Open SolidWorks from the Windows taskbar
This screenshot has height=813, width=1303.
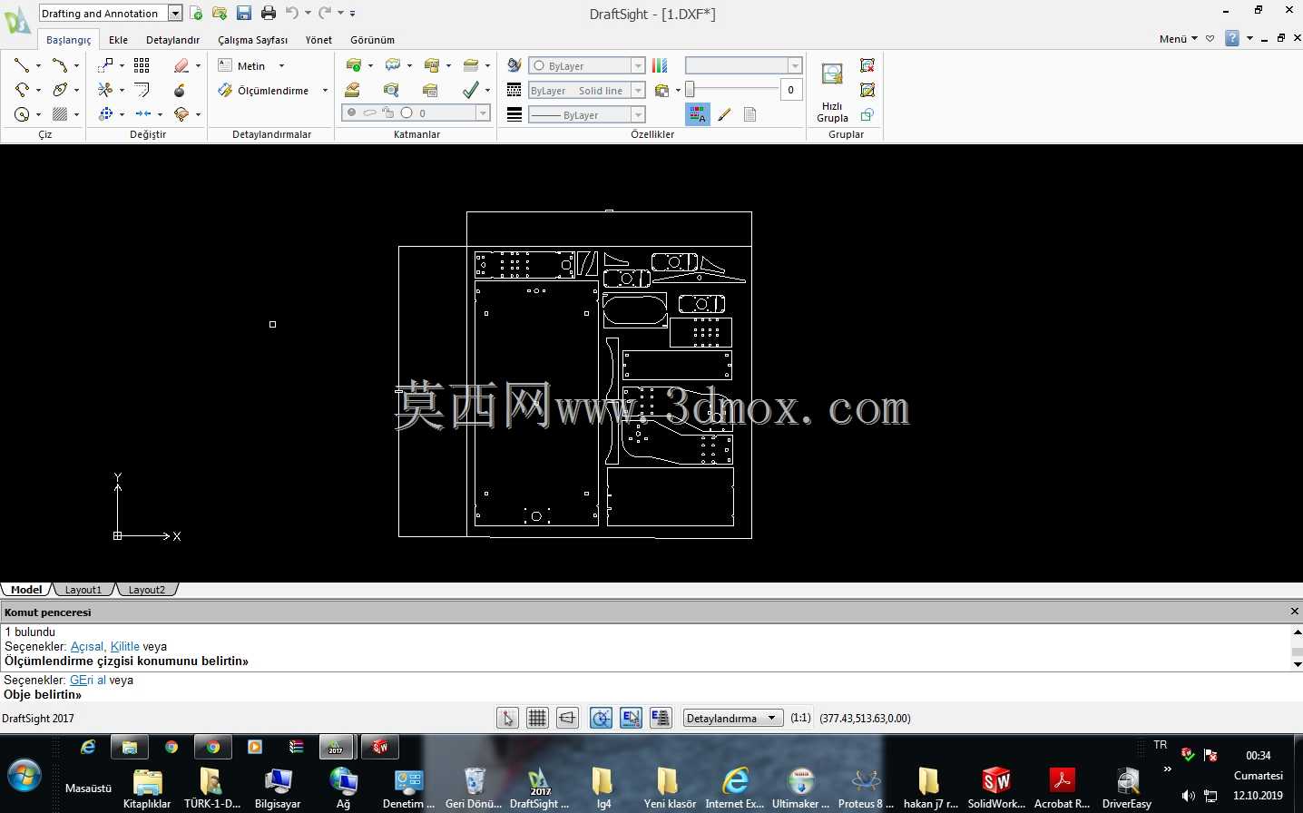click(x=996, y=787)
